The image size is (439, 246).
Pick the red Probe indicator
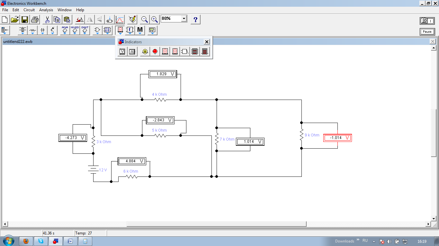click(155, 51)
